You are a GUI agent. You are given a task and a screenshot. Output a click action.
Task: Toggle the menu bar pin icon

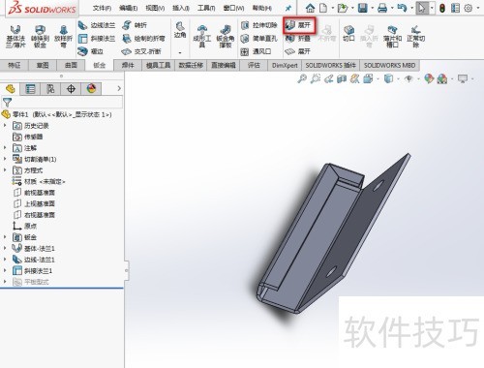pos(288,8)
